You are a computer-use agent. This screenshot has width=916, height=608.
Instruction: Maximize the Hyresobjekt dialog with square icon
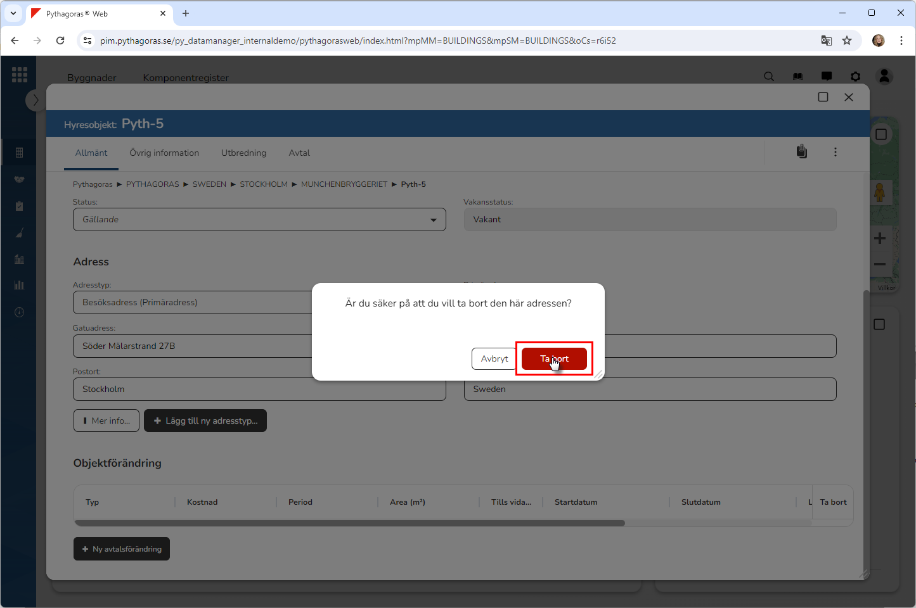(823, 97)
